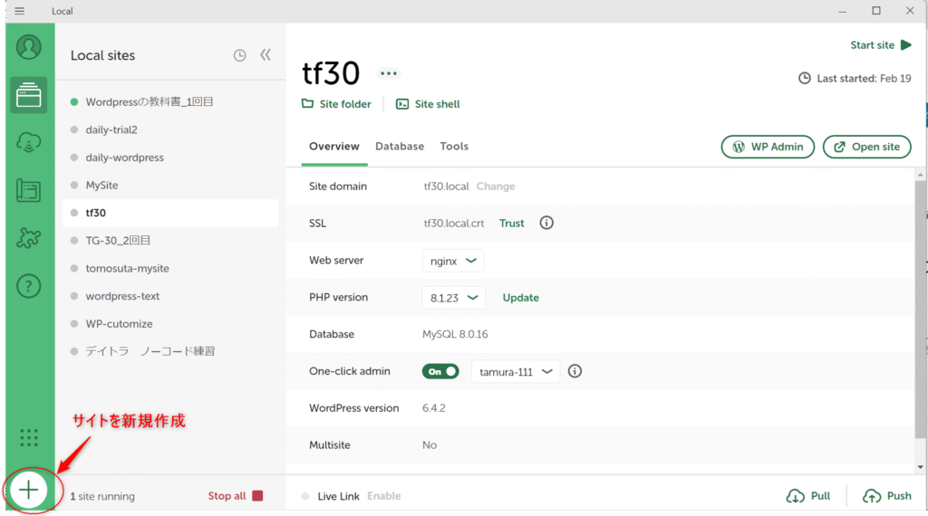Select the tomosuta-mysite site

coord(170,268)
